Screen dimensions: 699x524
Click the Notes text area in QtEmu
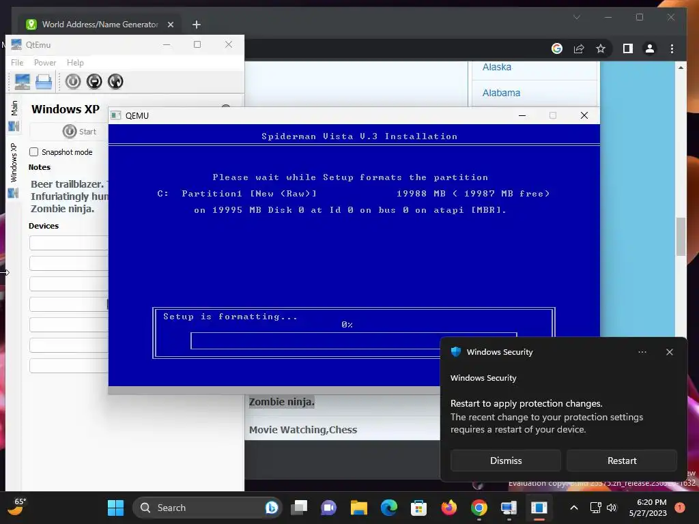[x=69, y=196]
